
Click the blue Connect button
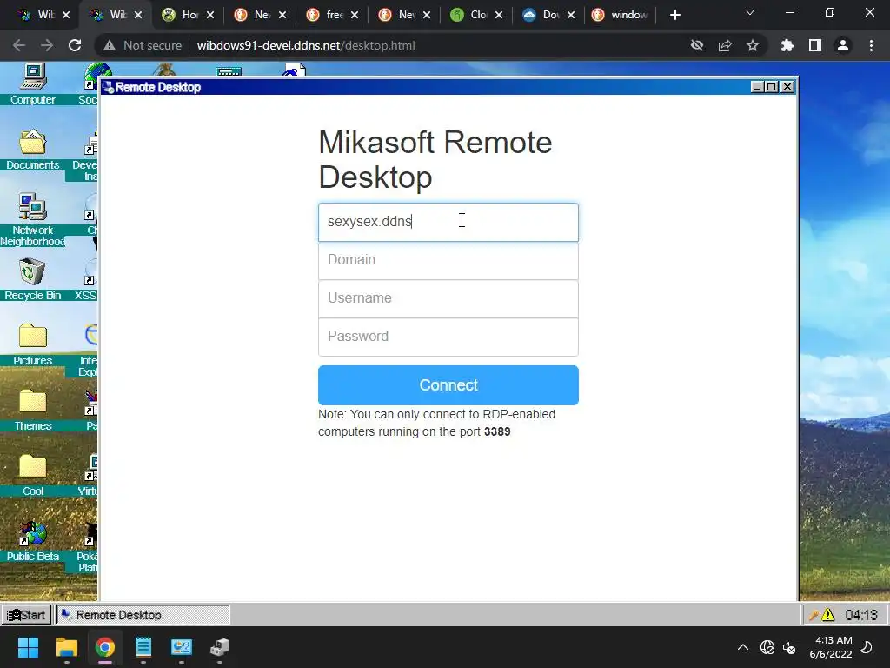click(x=448, y=385)
